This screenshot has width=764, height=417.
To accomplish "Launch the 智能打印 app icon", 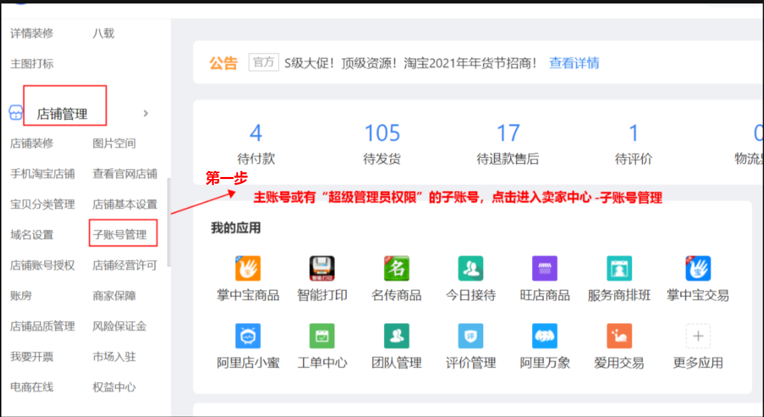I will [x=322, y=269].
